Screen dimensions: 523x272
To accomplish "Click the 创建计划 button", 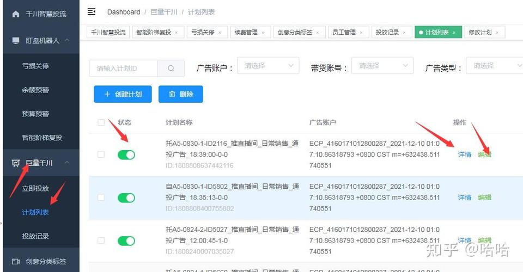I will point(123,94).
